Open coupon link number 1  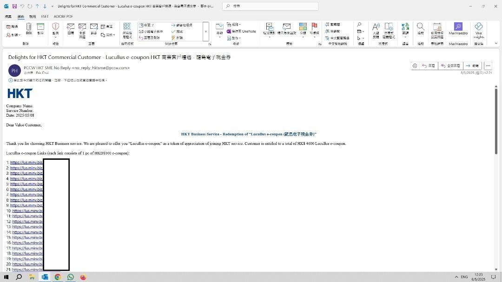coord(26,162)
